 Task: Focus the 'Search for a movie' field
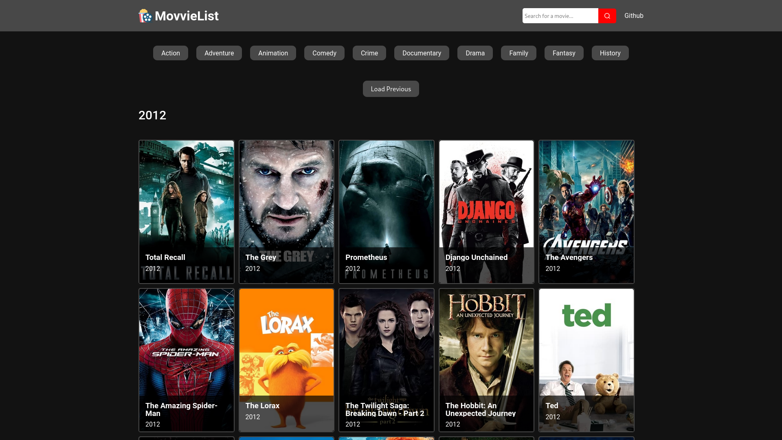click(x=560, y=16)
